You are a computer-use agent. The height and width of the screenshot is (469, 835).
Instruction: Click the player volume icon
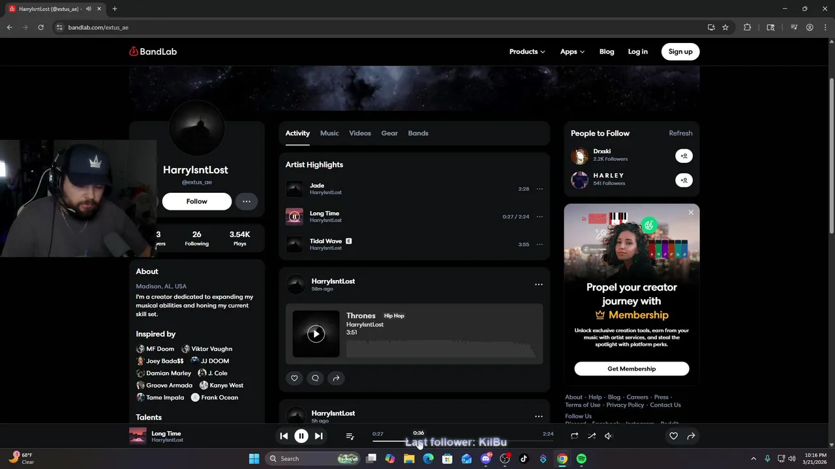608,436
